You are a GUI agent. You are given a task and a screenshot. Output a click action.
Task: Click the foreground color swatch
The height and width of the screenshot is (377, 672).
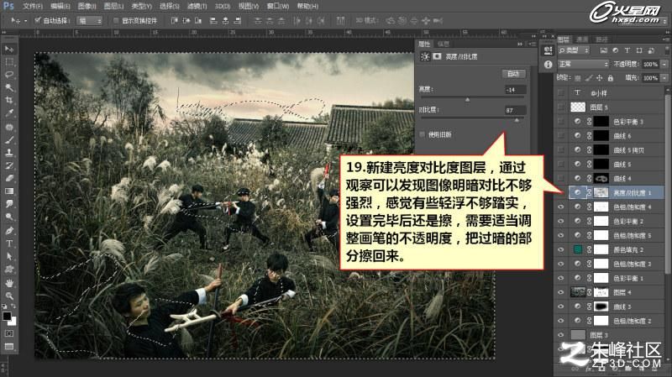[7, 317]
